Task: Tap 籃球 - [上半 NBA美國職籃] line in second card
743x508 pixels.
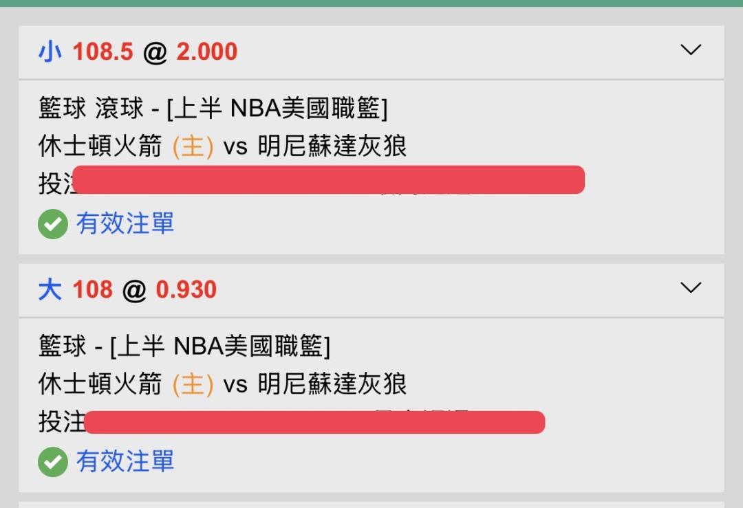Action: [x=184, y=346]
